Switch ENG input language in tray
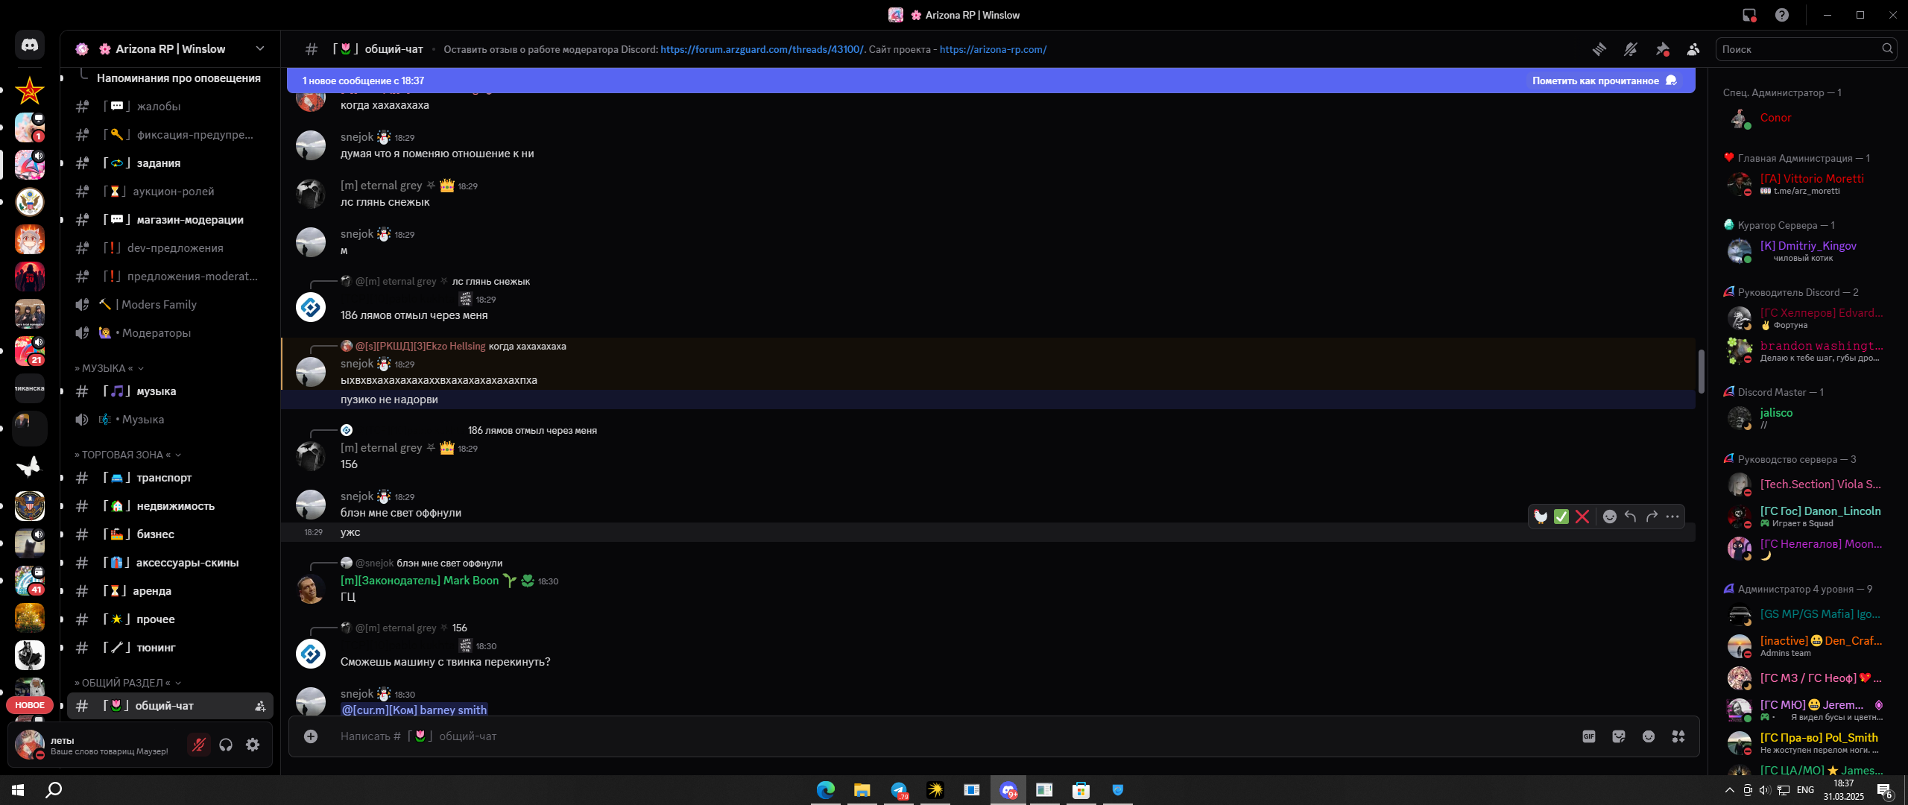Image resolution: width=1908 pixels, height=805 pixels. 1805,790
